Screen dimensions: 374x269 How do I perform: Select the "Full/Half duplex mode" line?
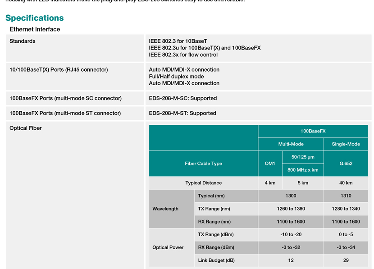point(176,77)
